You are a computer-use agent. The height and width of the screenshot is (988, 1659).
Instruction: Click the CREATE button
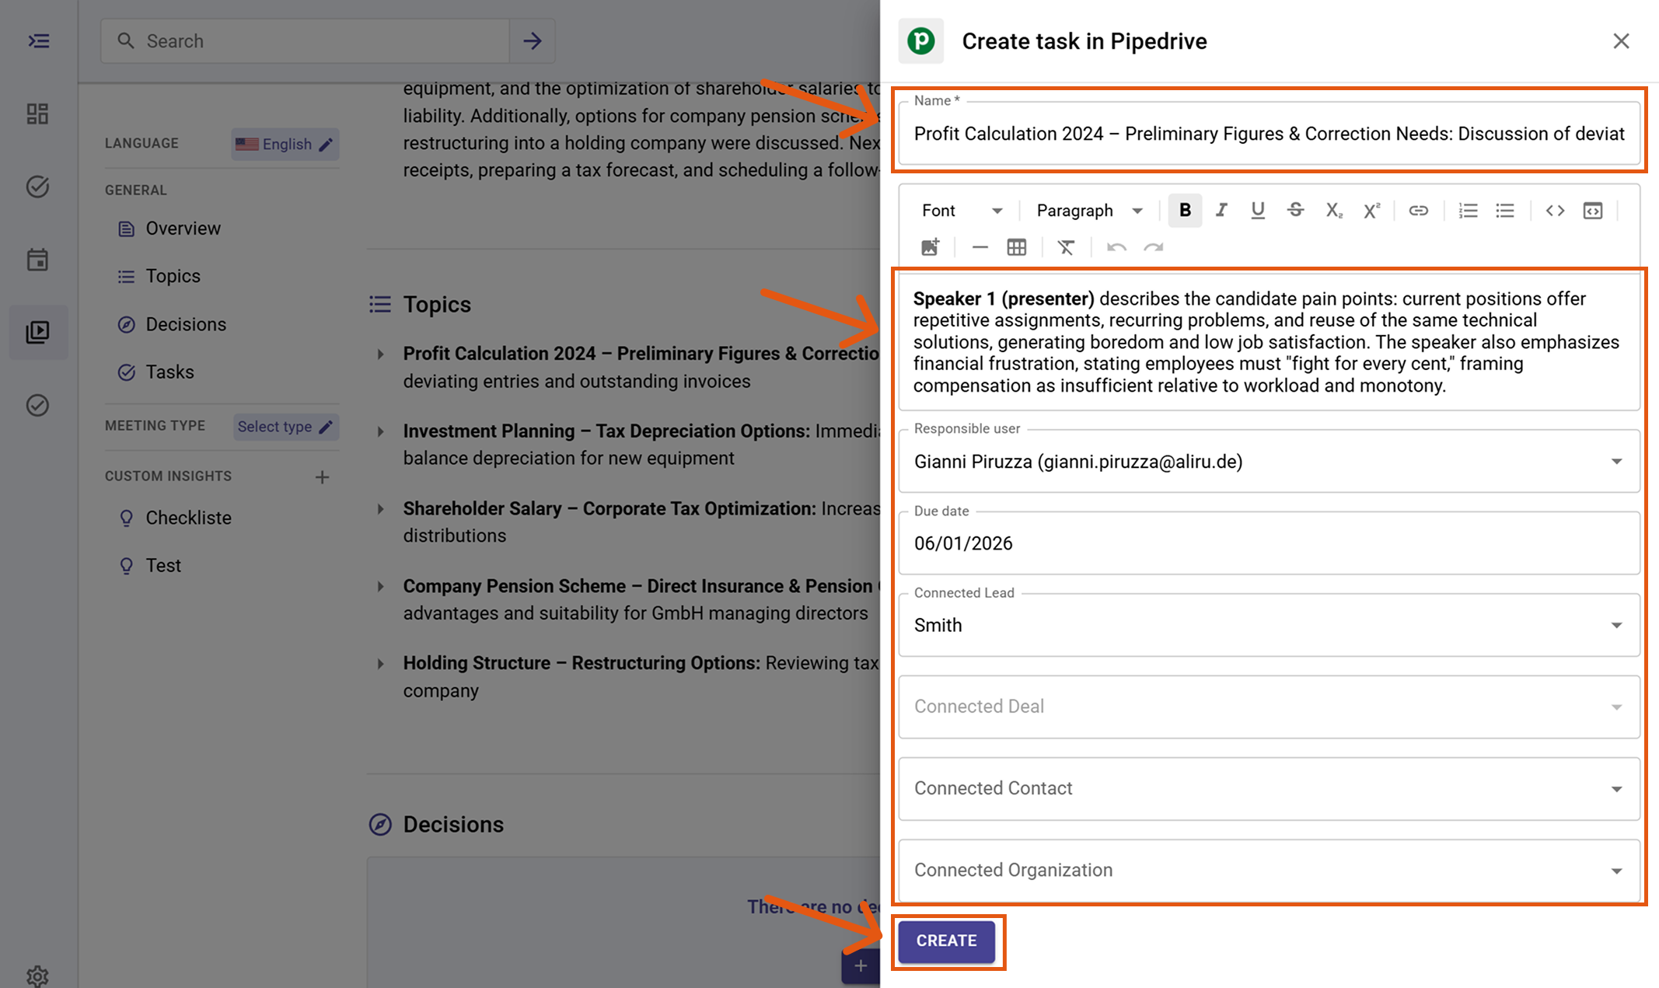pyautogui.click(x=946, y=941)
